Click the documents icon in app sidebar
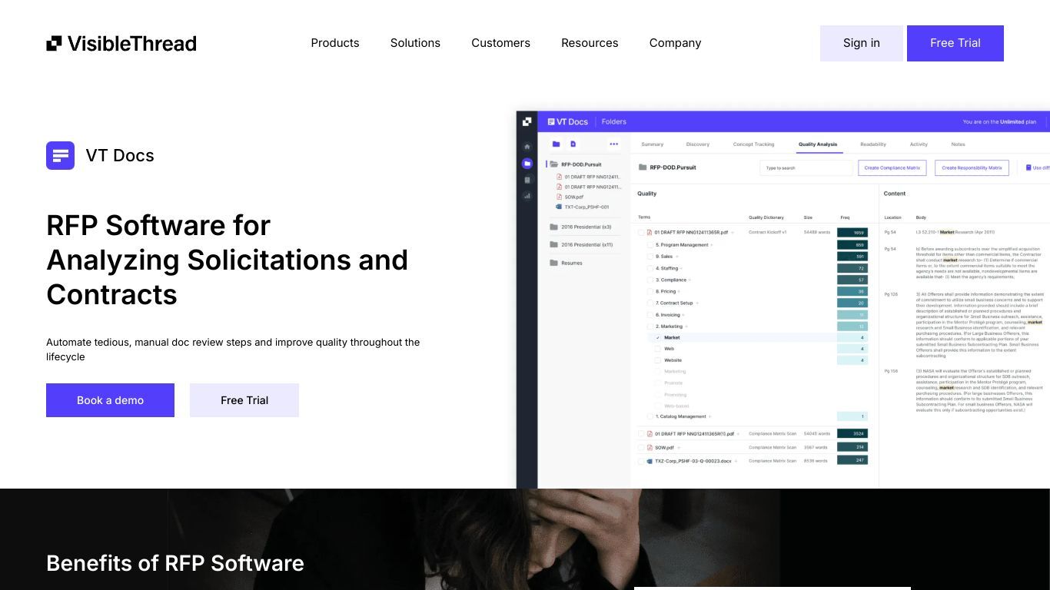The image size is (1050, 590). click(527, 180)
